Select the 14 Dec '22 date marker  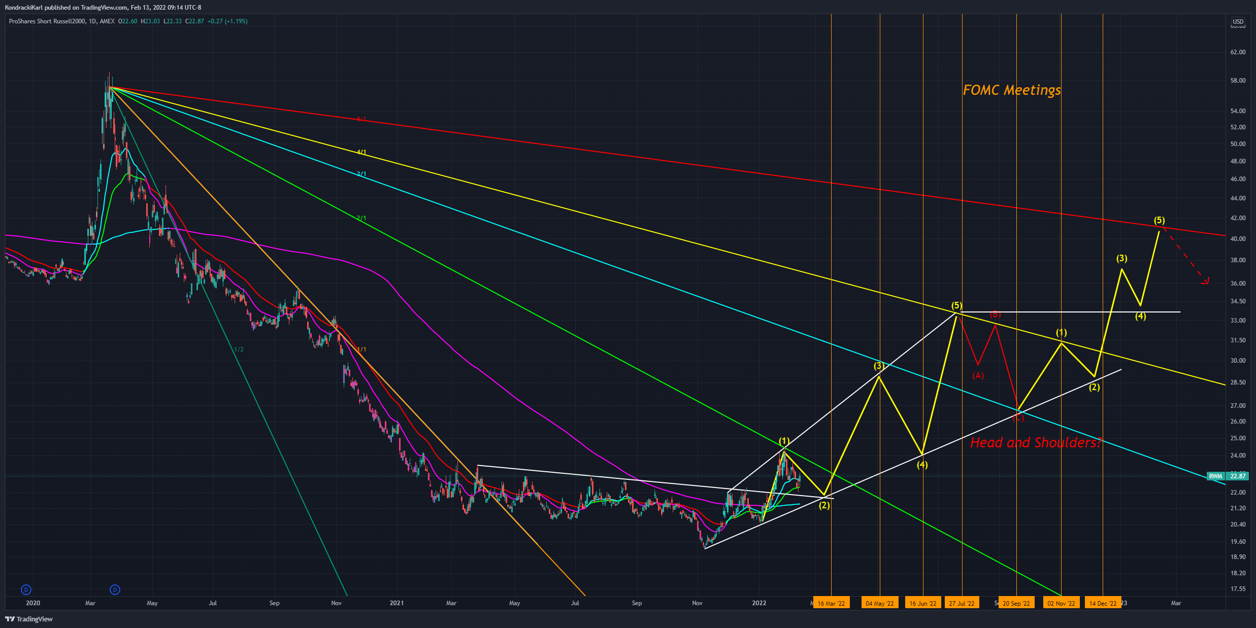(1103, 603)
